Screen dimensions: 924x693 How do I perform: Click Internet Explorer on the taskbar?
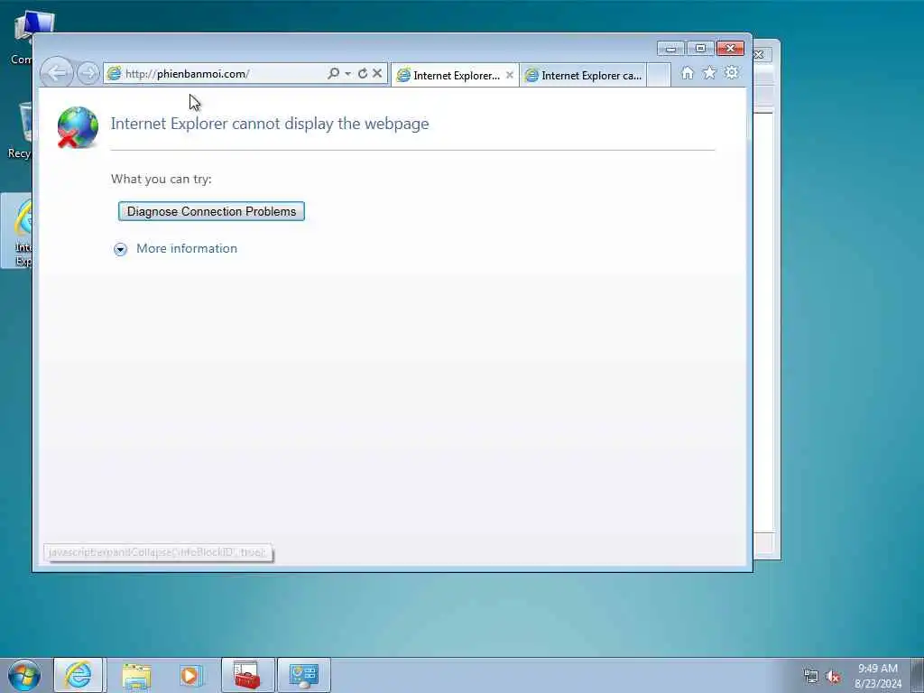point(79,675)
